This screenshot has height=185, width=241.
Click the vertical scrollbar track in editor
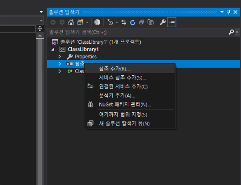point(40,112)
